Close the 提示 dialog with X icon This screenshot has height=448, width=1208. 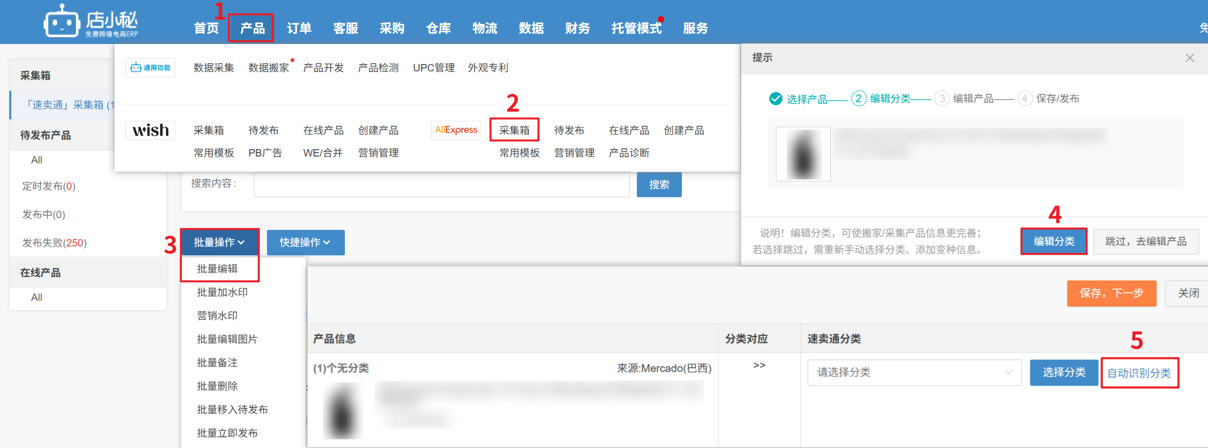click(1189, 58)
